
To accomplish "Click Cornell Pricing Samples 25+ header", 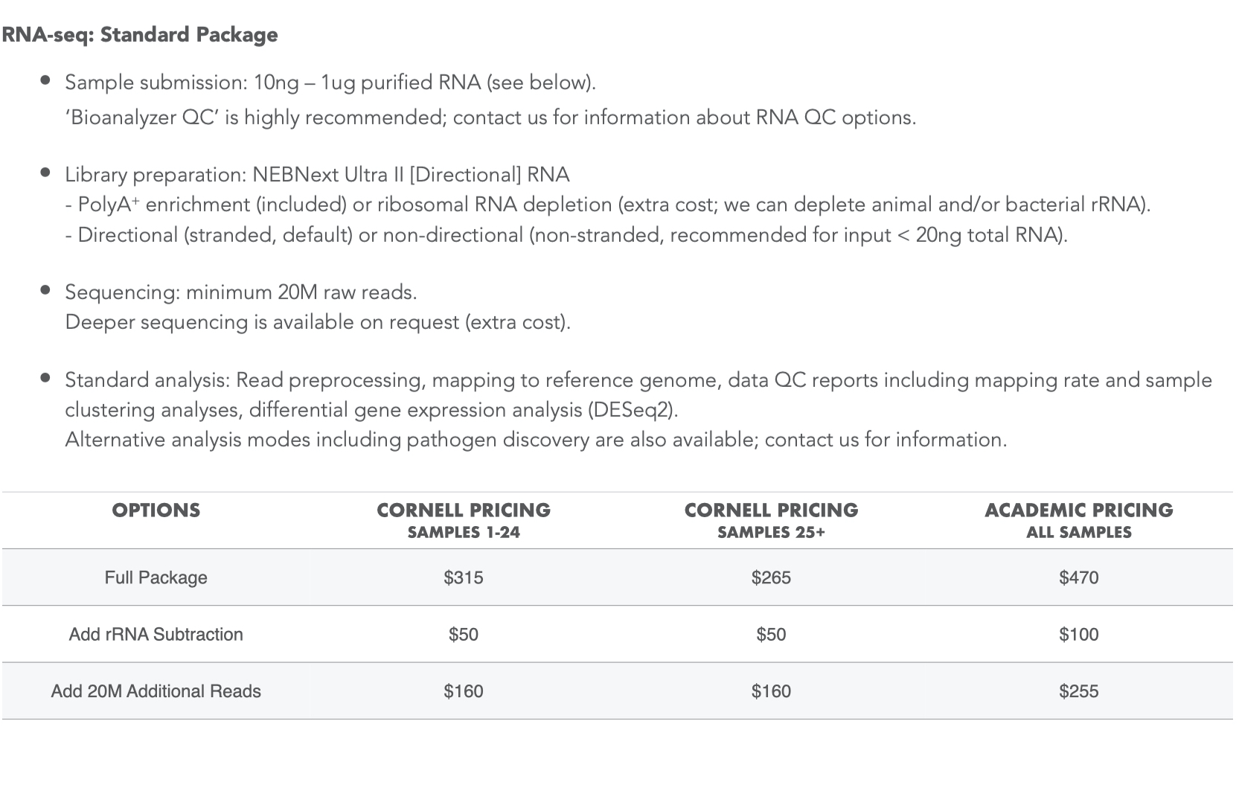I will coord(771,519).
